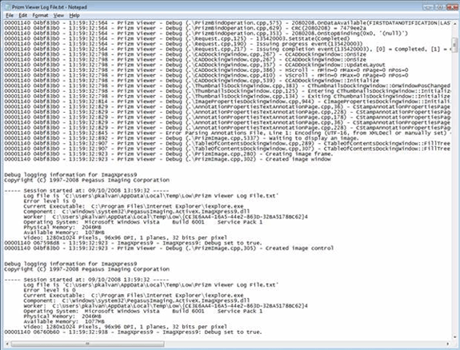Click the Notepad icon in title bar
Screen dimensions: 460x350
pos(8,7)
